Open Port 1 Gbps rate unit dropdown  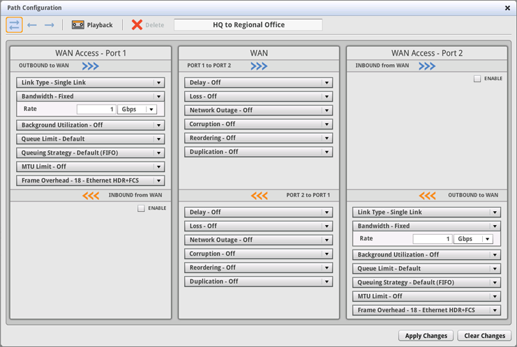tap(137, 109)
